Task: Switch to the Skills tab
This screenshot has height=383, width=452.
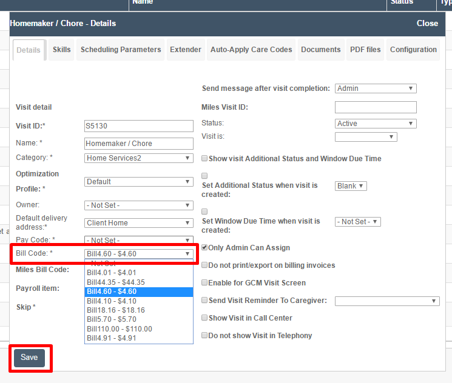Action: point(61,50)
